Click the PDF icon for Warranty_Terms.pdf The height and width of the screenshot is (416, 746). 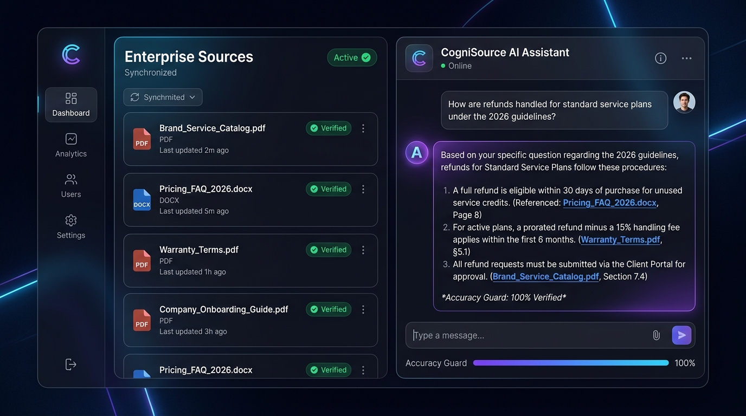(x=142, y=261)
